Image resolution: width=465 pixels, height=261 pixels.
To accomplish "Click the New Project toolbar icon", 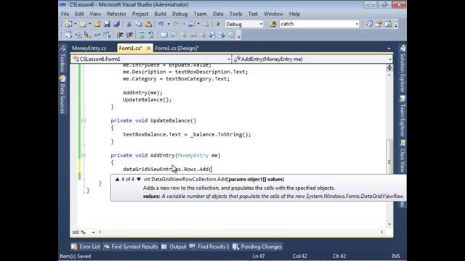I will pos(68,24).
